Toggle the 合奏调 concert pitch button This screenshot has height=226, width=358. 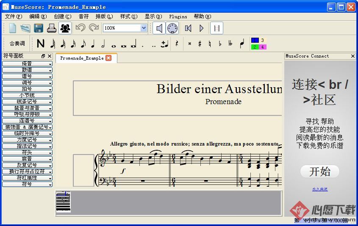pyautogui.click(x=17, y=43)
